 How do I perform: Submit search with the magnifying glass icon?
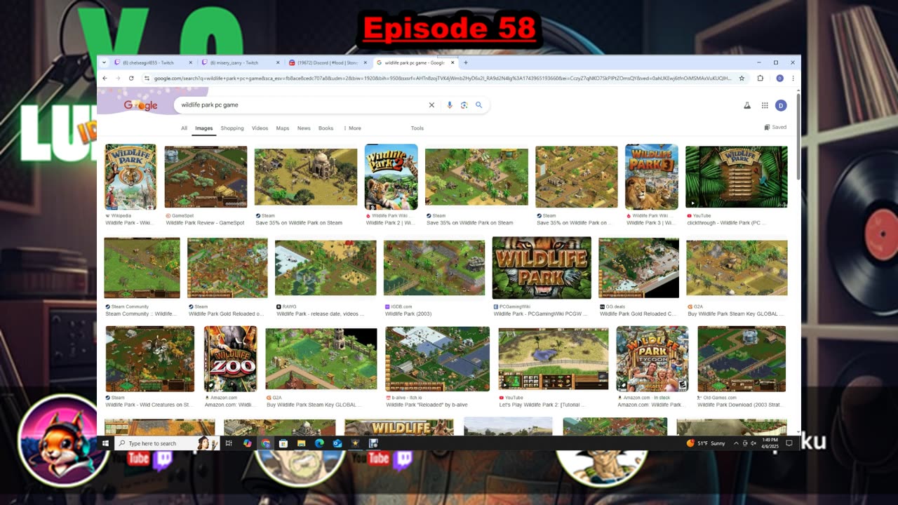(479, 105)
